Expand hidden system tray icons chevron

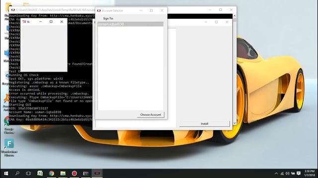pyautogui.click(x=276, y=174)
